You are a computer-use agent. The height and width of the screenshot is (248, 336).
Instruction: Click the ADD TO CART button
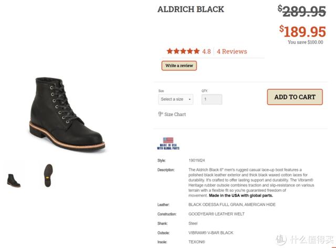(x=295, y=97)
